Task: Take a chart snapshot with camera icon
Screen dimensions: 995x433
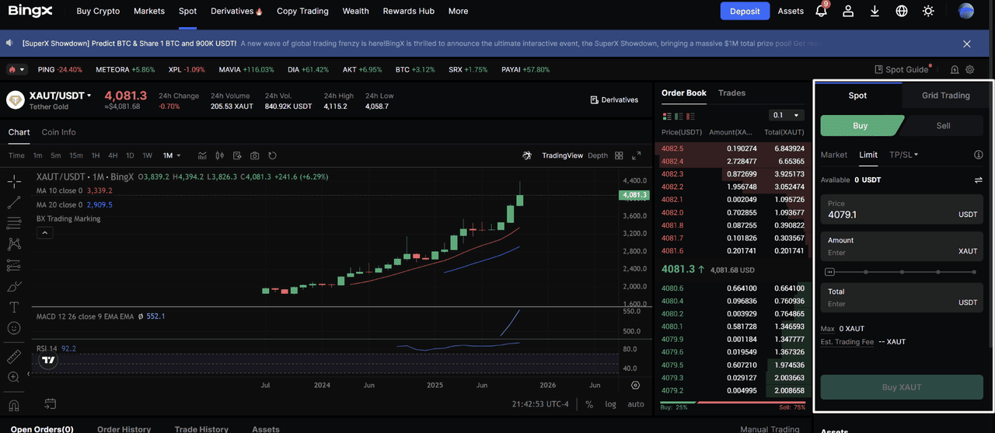Action: point(255,155)
